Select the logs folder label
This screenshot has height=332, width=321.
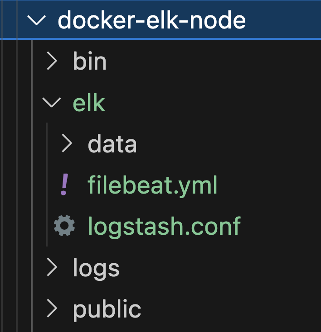pyautogui.click(x=96, y=268)
